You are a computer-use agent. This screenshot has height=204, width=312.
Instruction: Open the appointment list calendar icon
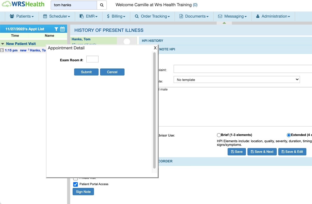63,29
